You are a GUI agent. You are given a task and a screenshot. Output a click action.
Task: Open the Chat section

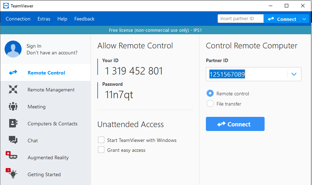33,141
